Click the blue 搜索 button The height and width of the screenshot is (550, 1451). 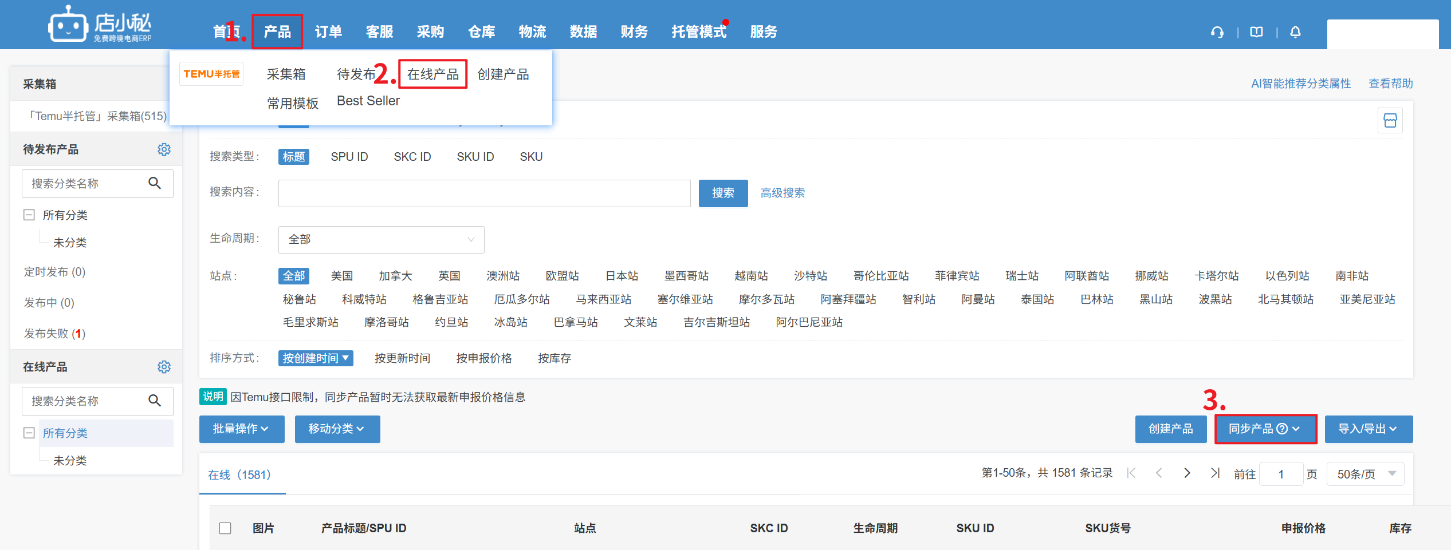point(723,193)
